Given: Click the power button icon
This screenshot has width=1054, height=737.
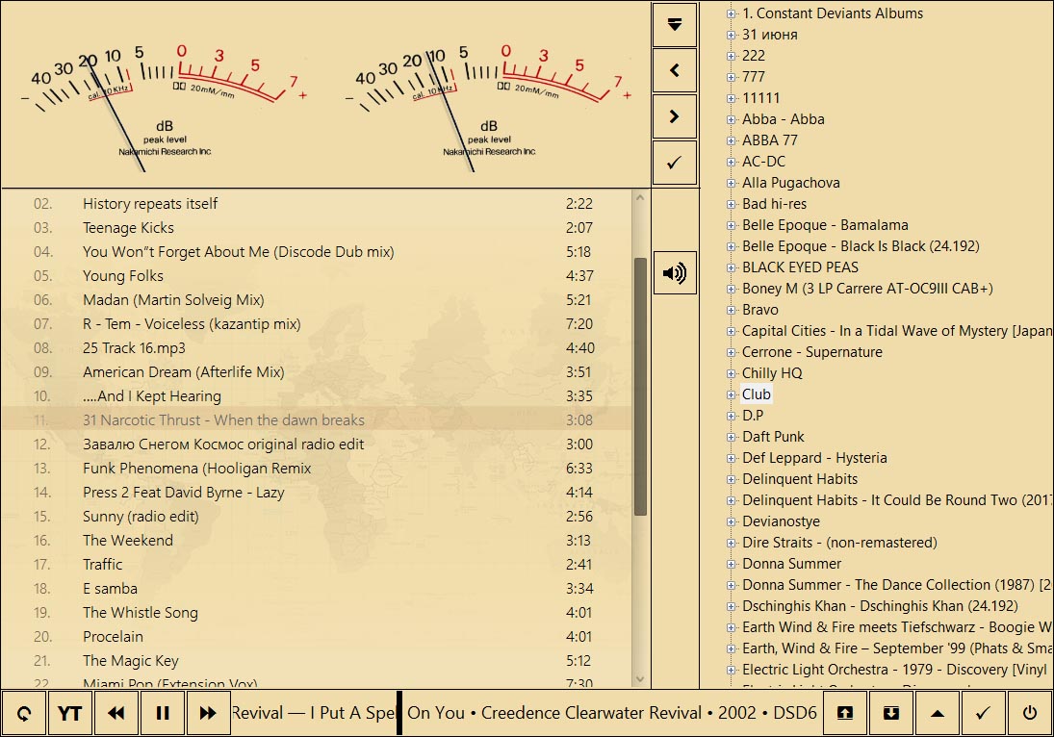Looking at the screenshot, I should [1030, 713].
